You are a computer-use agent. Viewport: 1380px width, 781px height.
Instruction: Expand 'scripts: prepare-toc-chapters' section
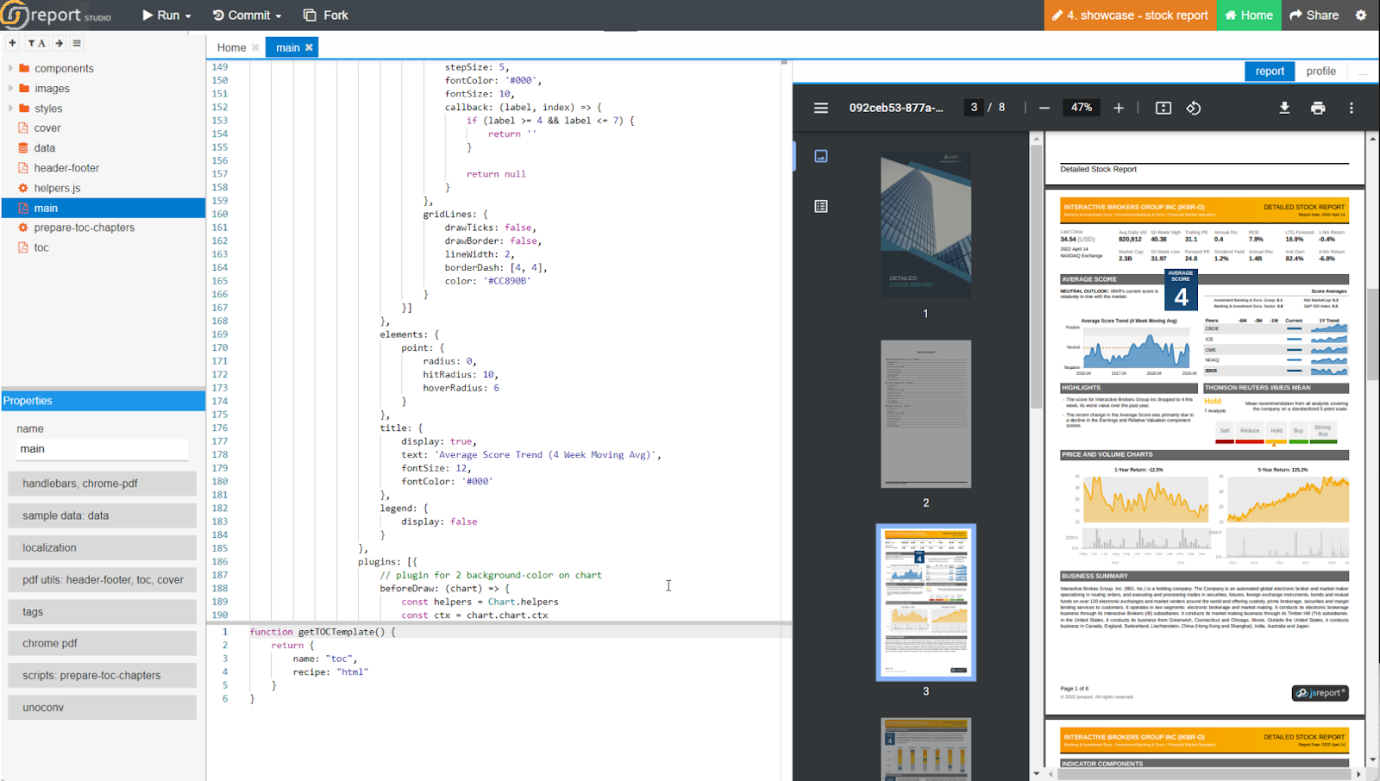click(103, 675)
